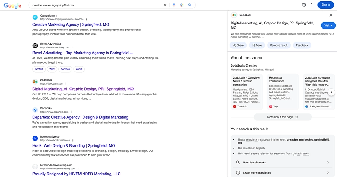Click into the search input field

(97, 5)
